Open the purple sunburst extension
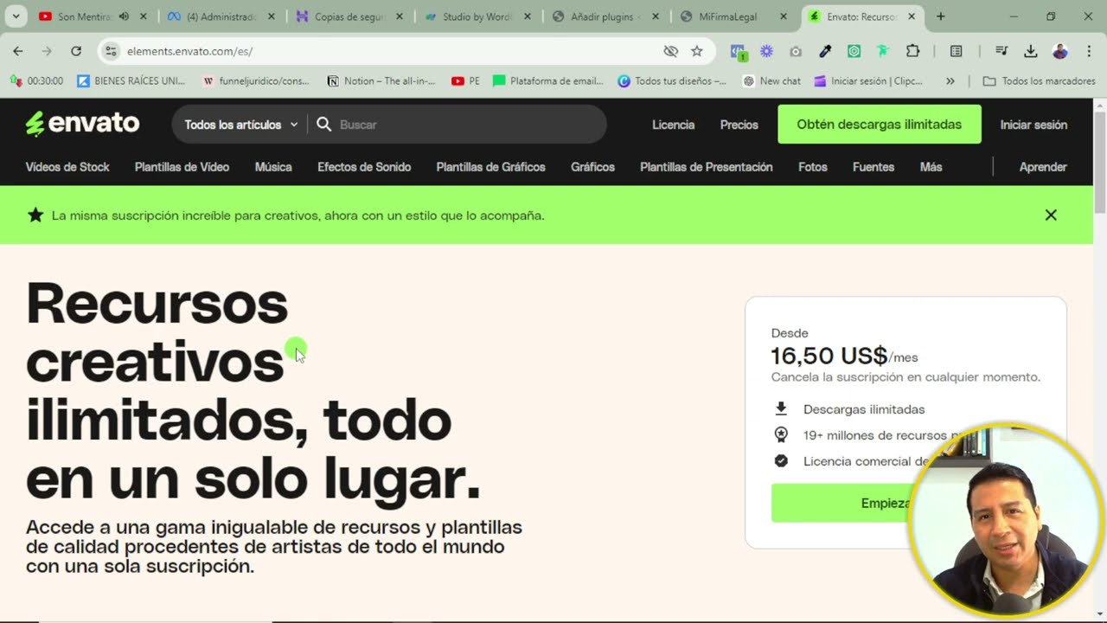The image size is (1107, 623). (766, 51)
